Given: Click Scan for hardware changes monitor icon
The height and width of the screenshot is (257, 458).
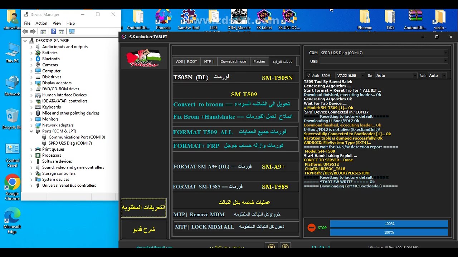Looking at the screenshot, I should click(72, 31).
